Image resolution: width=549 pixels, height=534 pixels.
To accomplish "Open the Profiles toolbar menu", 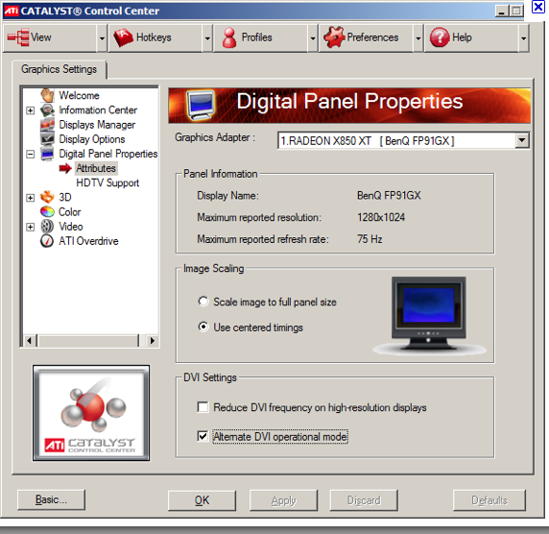I will tap(261, 37).
